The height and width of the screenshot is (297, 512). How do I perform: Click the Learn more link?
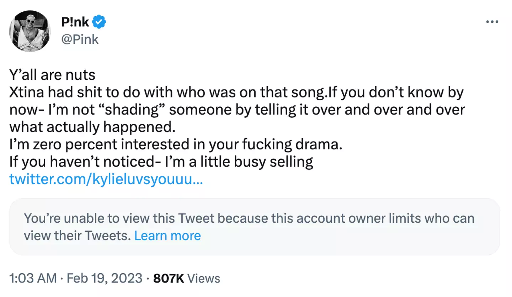point(167,235)
